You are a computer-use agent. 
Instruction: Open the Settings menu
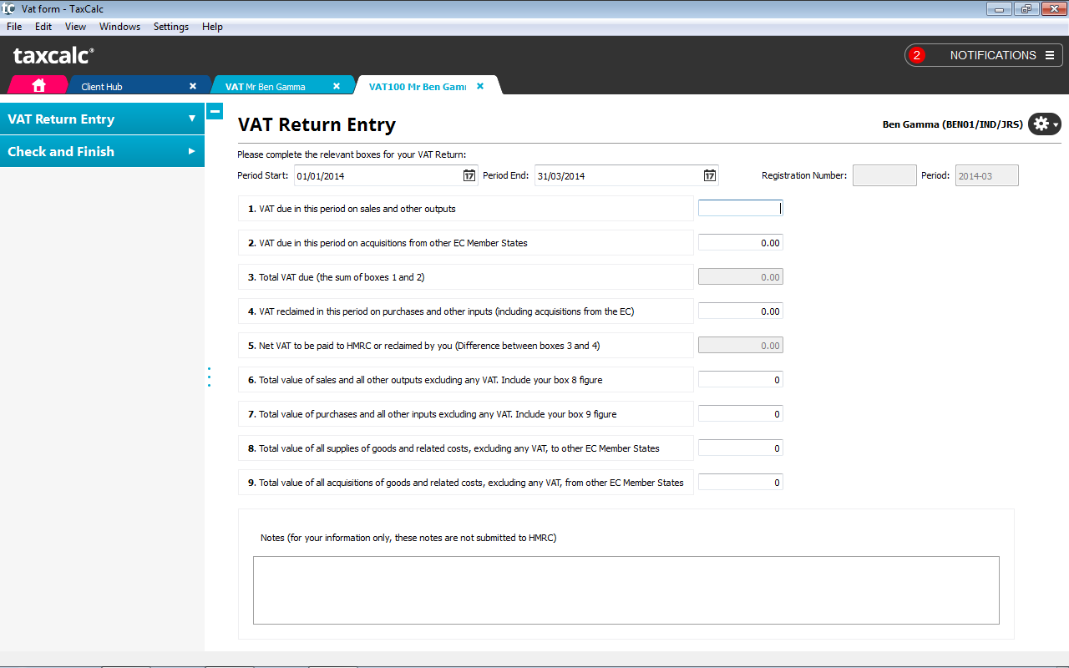click(x=171, y=27)
